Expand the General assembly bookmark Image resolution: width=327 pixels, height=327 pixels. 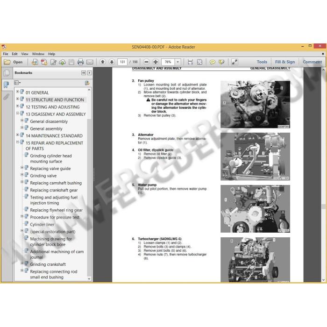point(22,128)
